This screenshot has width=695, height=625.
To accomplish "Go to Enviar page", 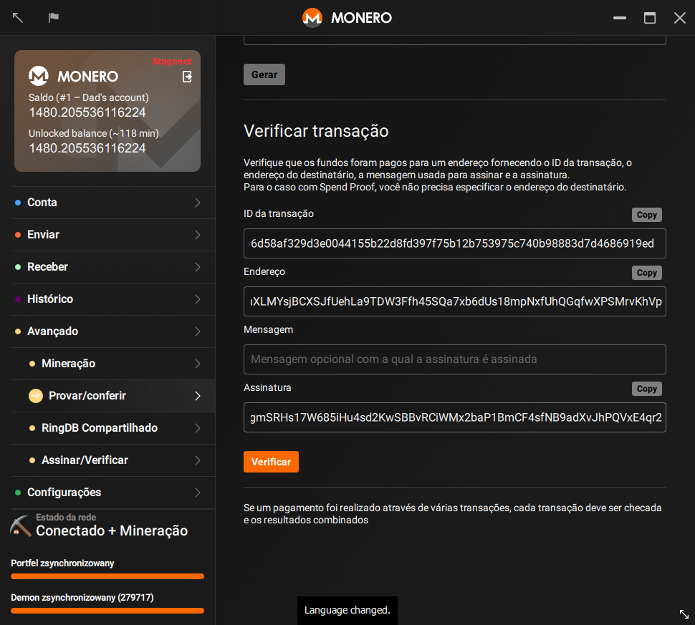I will (113, 235).
